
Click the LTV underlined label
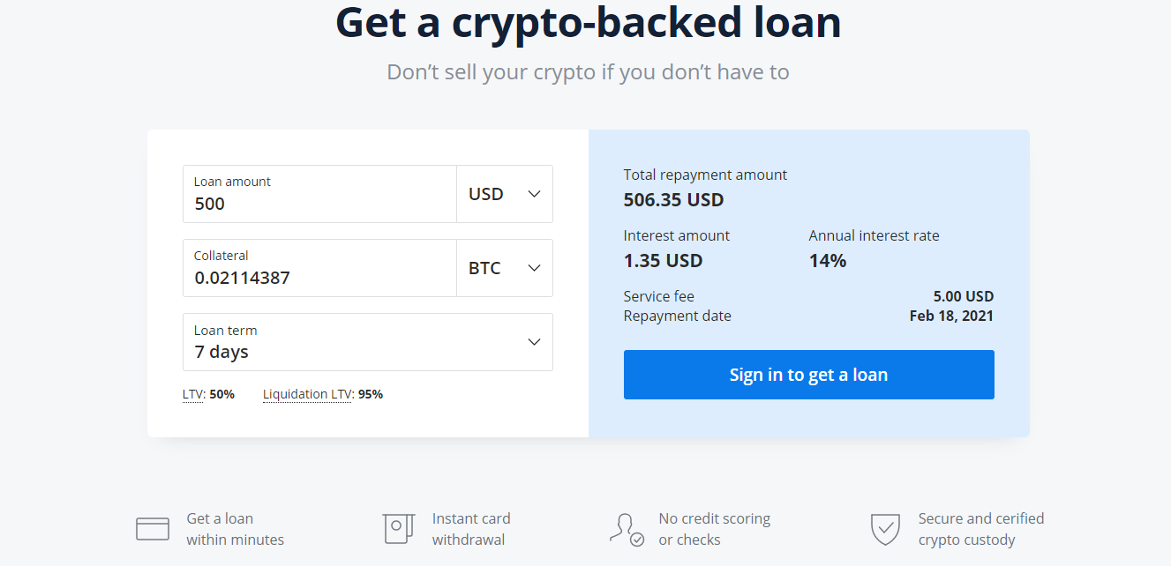click(193, 394)
